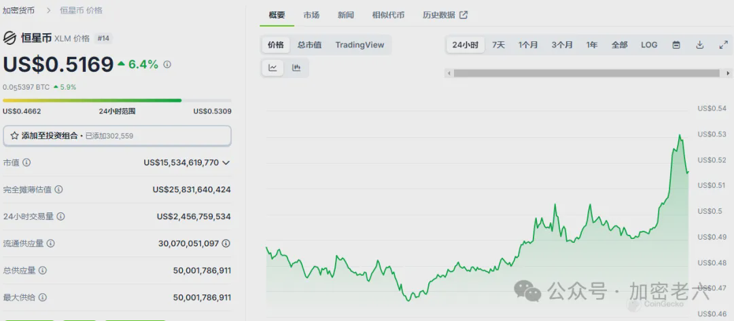The height and width of the screenshot is (321, 734).
Task: Open the calendar date range picker
Action: click(676, 45)
